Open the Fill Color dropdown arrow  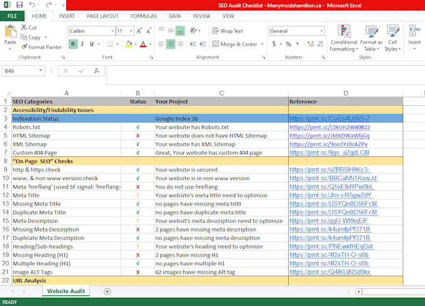136,44
